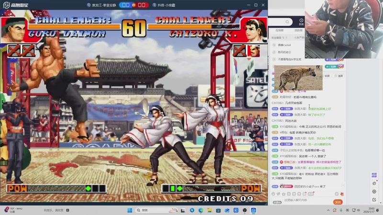
Task: Click the target icon in right sidebar
Action: pyautogui.click(x=374, y=192)
